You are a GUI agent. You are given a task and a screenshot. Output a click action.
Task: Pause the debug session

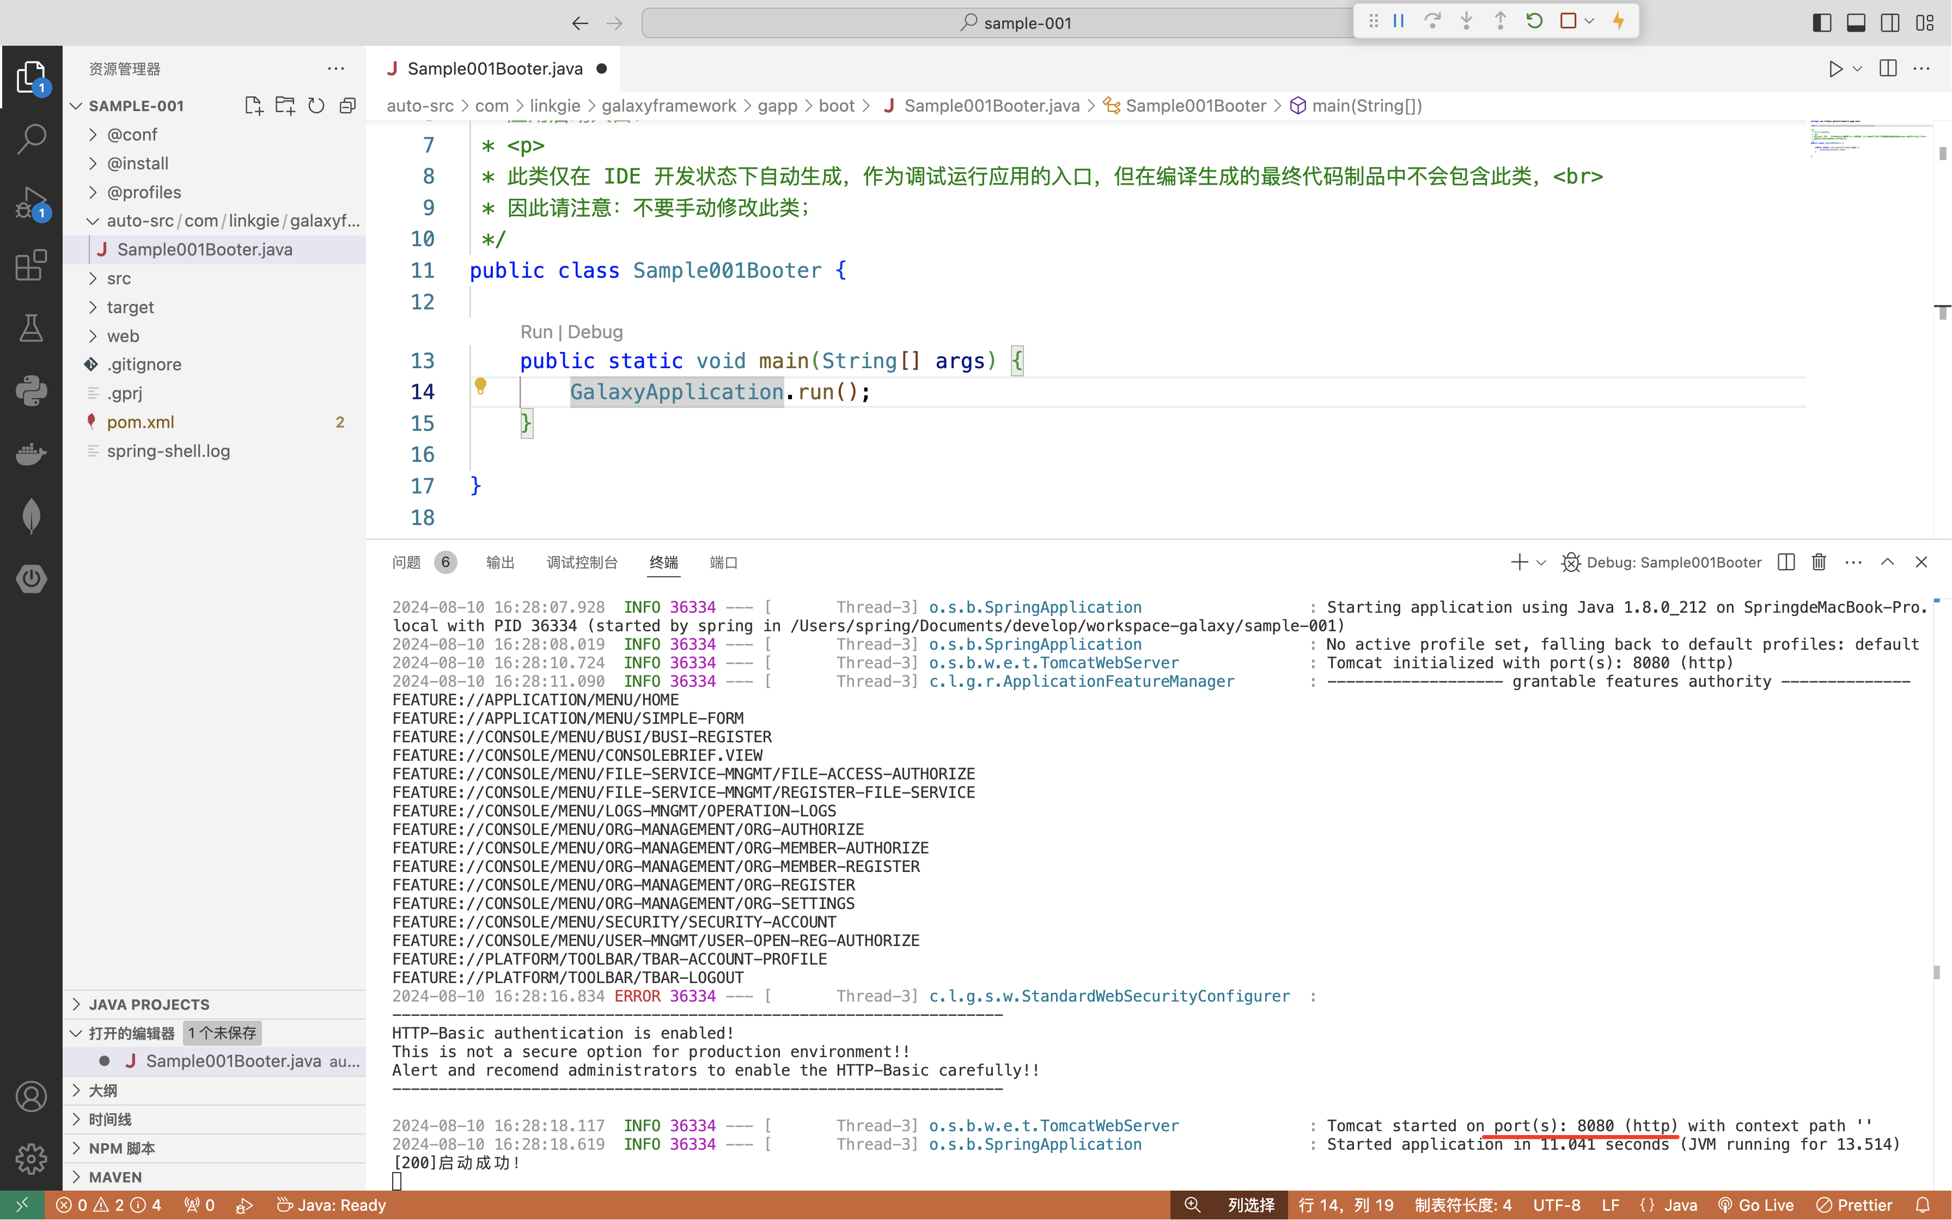(1399, 22)
